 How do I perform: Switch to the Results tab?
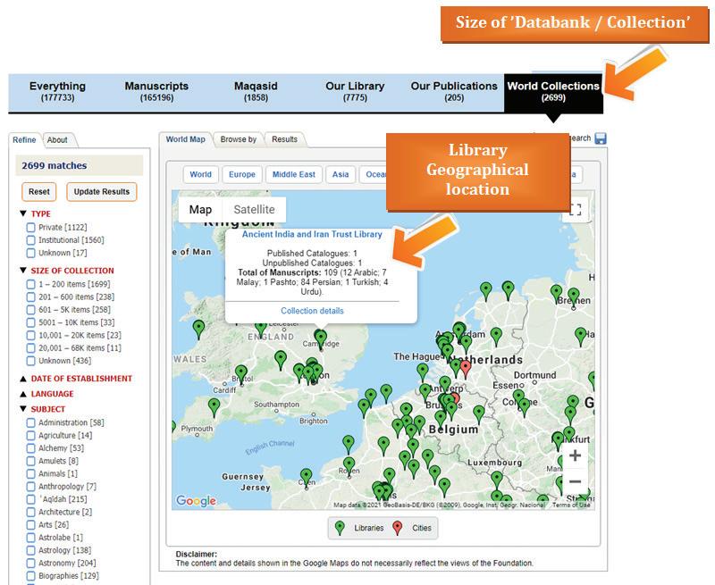point(284,139)
